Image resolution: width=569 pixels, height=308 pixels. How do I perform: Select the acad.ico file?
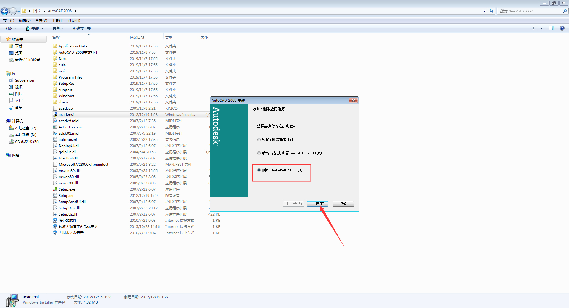[x=65, y=108]
